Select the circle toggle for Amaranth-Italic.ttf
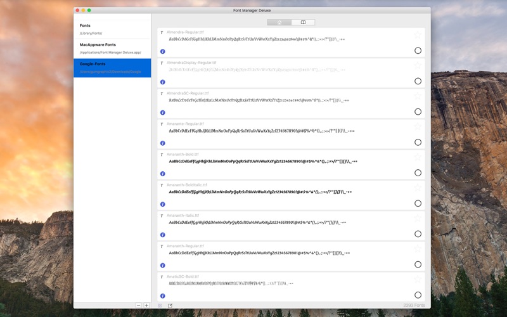Screen dimensions: 507x317 pos(418,234)
